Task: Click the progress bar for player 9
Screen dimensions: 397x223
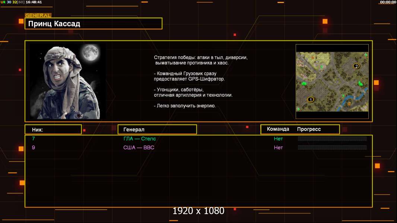Action: pyautogui.click(x=332, y=148)
